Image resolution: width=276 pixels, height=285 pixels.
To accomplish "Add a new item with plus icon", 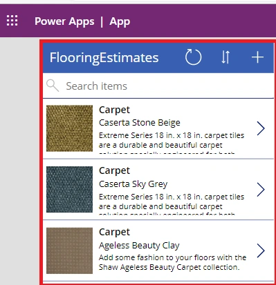I will click(257, 57).
